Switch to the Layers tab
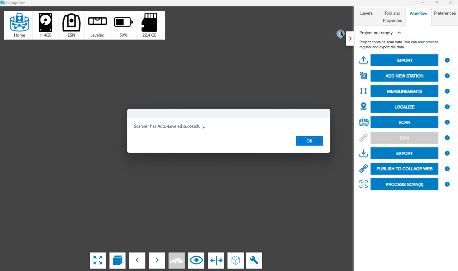The height and width of the screenshot is (271, 458). pyautogui.click(x=366, y=13)
